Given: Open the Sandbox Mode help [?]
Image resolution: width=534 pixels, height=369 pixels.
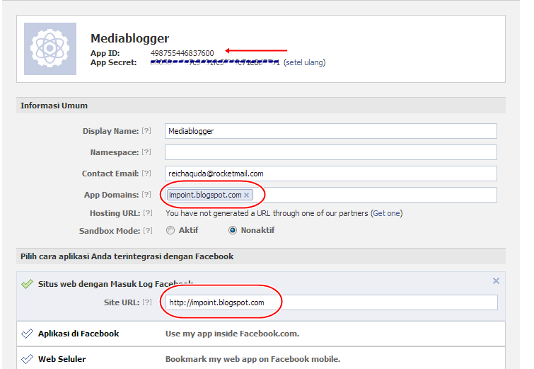Looking at the screenshot, I should (x=148, y=231).
